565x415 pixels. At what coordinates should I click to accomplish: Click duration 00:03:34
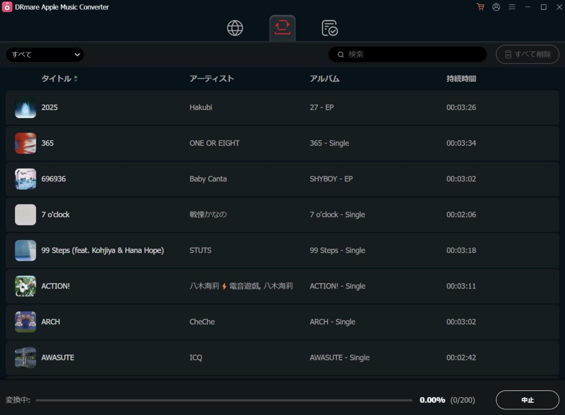[461, 143]
